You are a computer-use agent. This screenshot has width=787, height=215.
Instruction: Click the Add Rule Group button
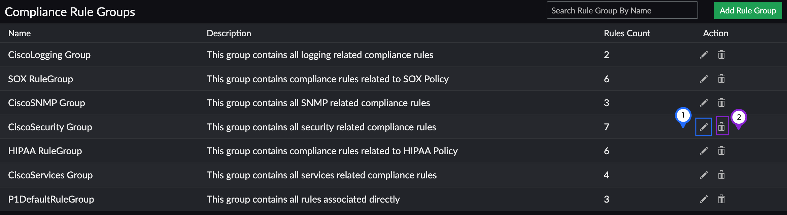(748, 11)
